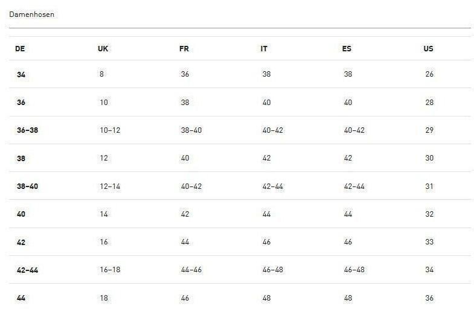The height and width of the screenshot is (309, 474).
Task: Select IT value 46-48
Action: (273, 270)
